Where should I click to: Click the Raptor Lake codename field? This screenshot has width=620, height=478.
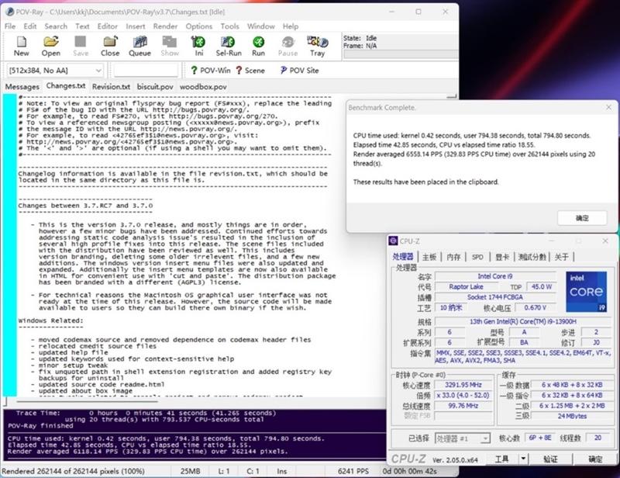pyautogui.click(x=466, y=286)
